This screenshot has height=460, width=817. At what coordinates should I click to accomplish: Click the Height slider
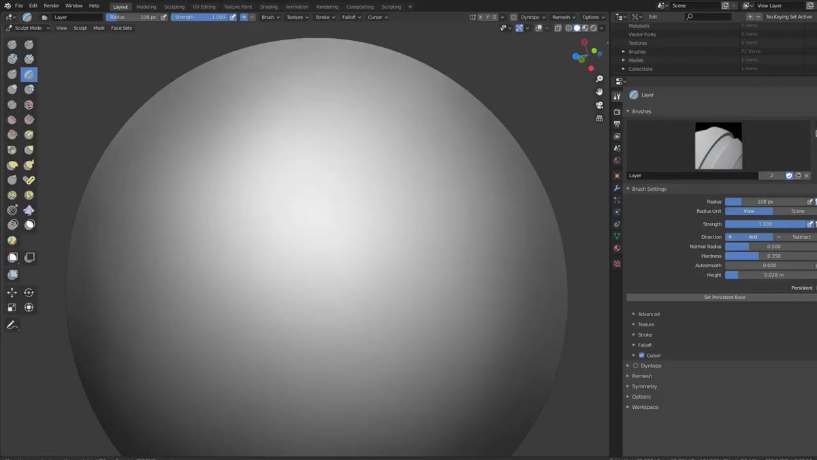[770, 275]
